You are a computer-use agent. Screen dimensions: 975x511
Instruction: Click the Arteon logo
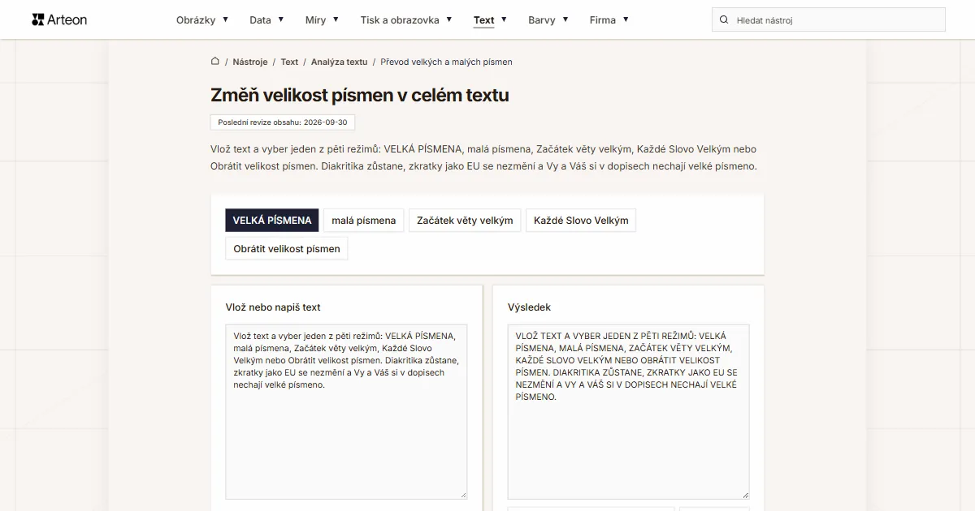point(59,19)
